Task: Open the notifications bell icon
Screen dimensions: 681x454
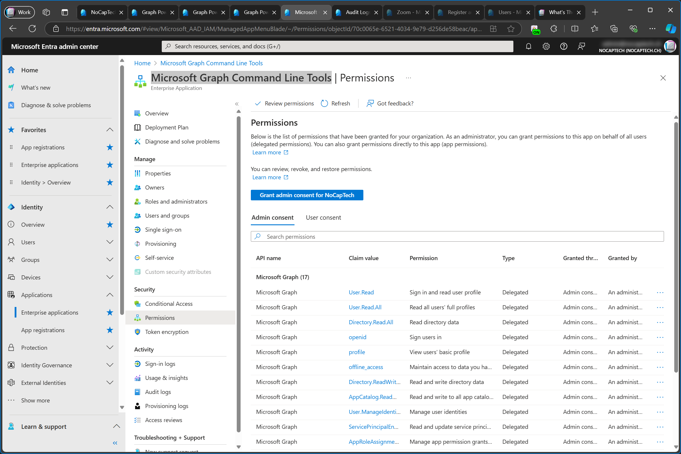Action: tap(528, 46)
